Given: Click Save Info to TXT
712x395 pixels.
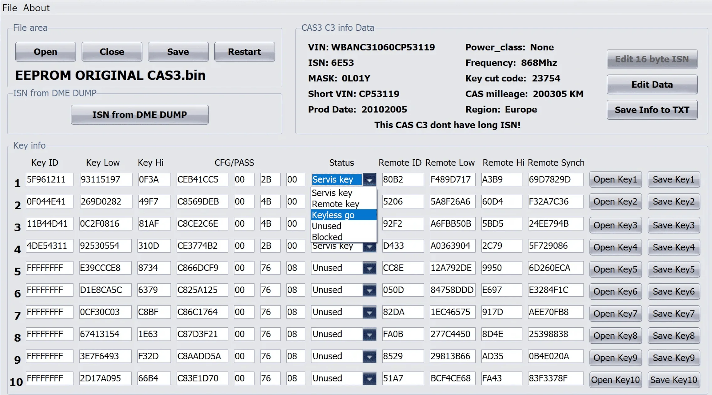Looking at the screenshot, I should click(652, 110).
